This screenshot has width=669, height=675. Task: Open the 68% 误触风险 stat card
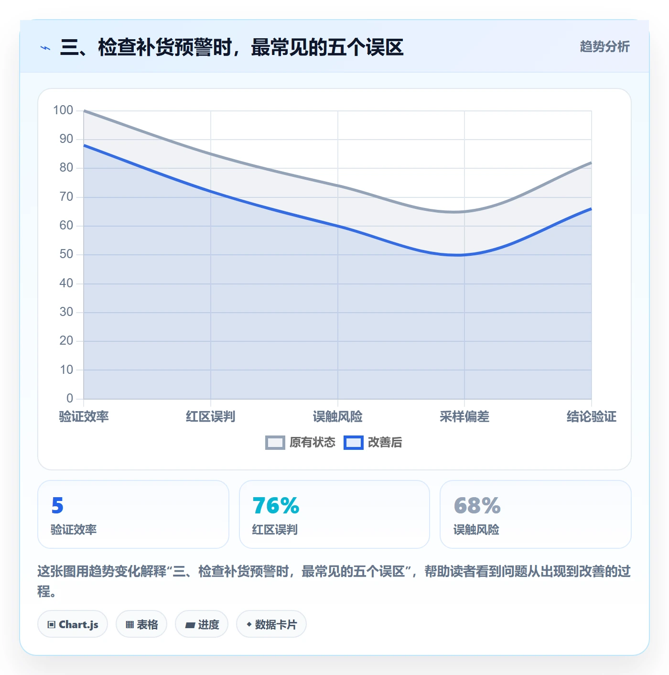click(536, 514)
